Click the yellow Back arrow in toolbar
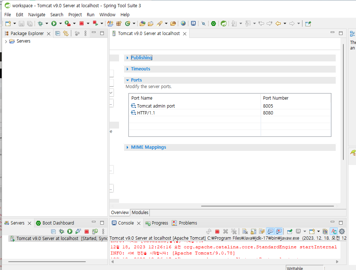Image resolution: width=356 pixels, height=270 pixels. click(278, 23)
